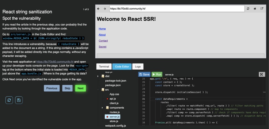The image size is (269, 129).
Task: Click the red dot beside api.js
Action: pyautogui.click(x=107, y=99)
